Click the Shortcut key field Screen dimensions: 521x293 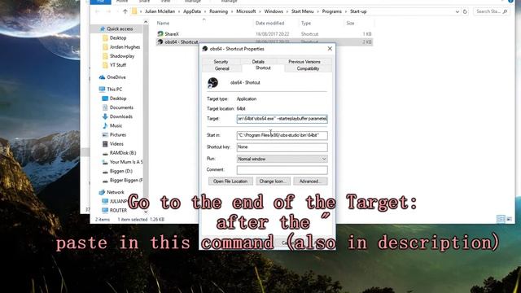tap(282, 146)
